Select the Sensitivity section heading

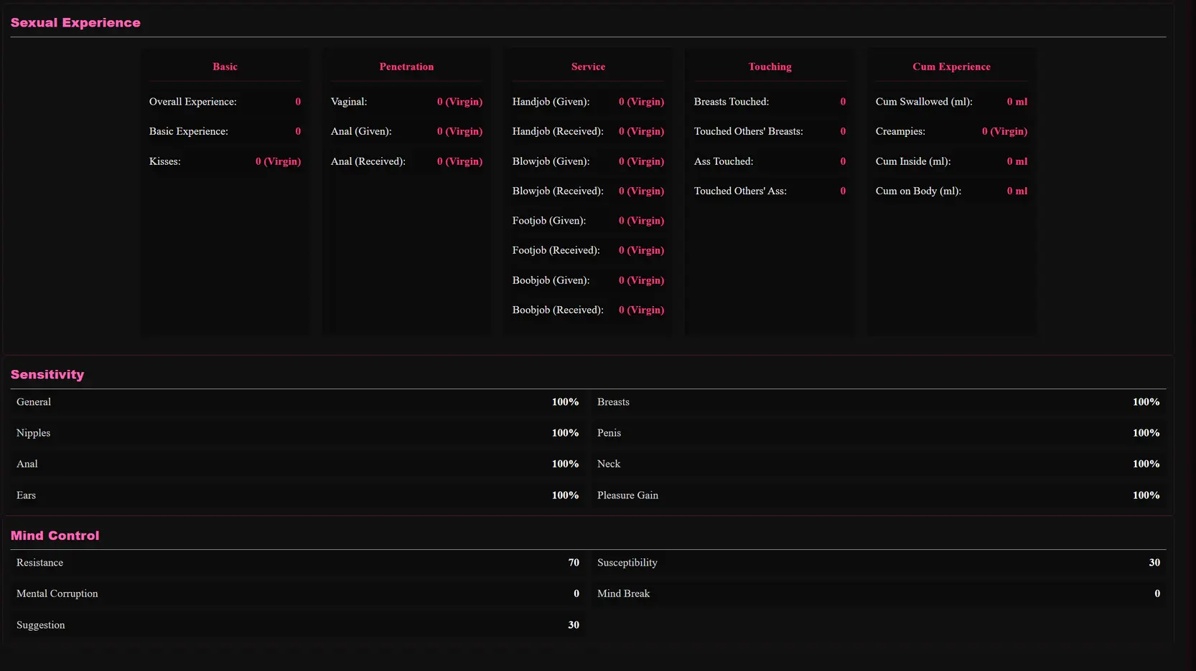47,375
